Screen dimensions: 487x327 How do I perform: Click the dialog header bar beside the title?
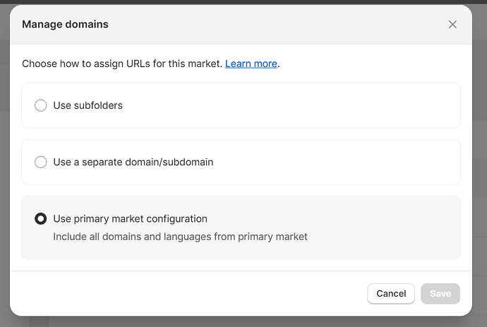(x=282, y=25)
